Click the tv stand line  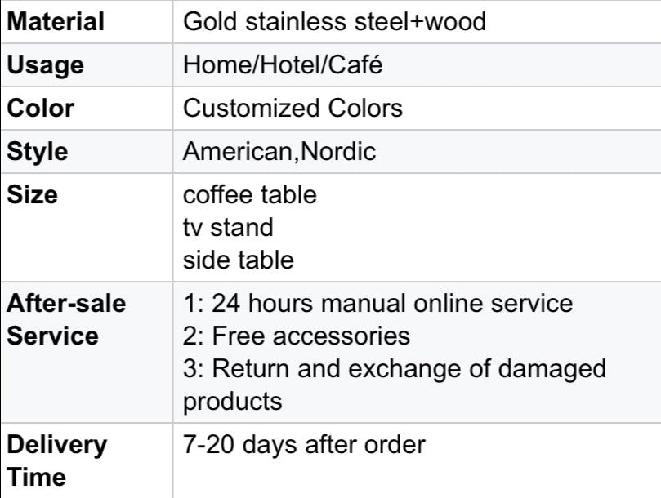(228, 228)
